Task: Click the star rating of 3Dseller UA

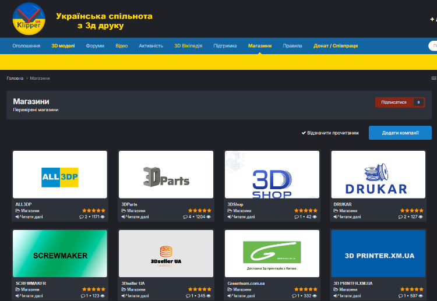Action: coord(200,289)
